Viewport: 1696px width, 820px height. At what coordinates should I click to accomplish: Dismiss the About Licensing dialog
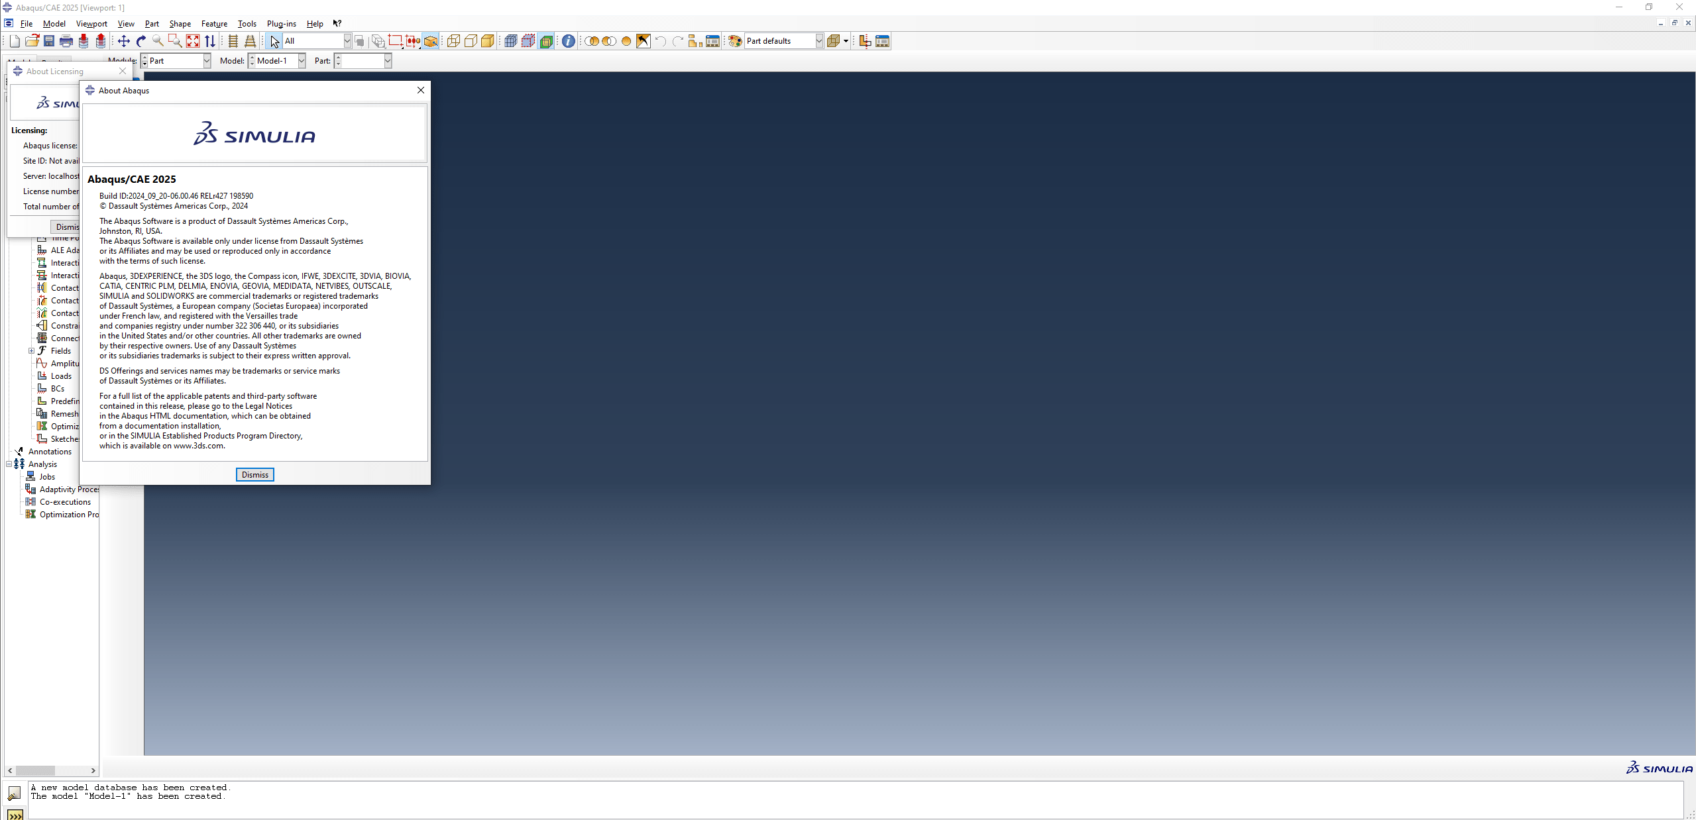66,227
